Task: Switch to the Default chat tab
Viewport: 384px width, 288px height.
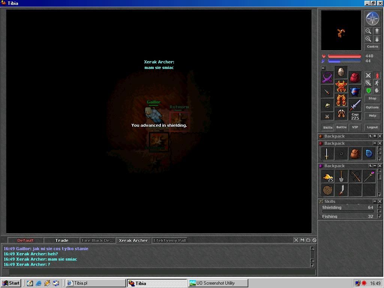Action: click(25, 240)
